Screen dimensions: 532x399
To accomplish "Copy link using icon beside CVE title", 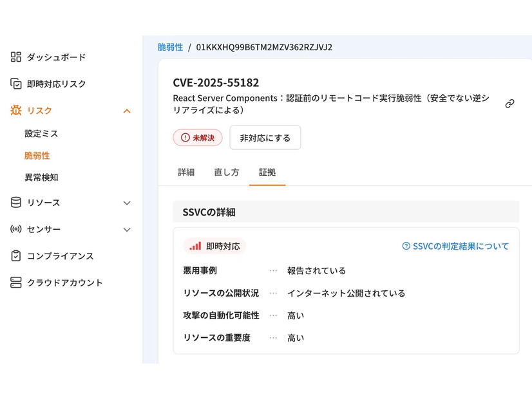I will pyautogui.click(x=510, y=102).
